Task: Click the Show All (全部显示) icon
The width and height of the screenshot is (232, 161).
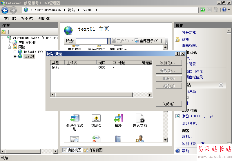Action: [x=137, y=41]
